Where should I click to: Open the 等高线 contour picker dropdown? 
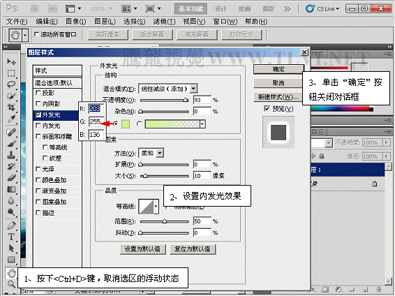pyautogui.click(x=156, y=207)
